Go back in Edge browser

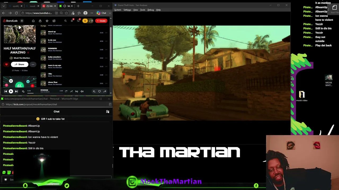click(4, 13)
